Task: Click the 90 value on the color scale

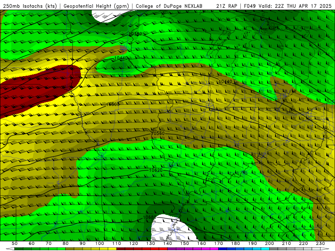Action: coord(82,243)
